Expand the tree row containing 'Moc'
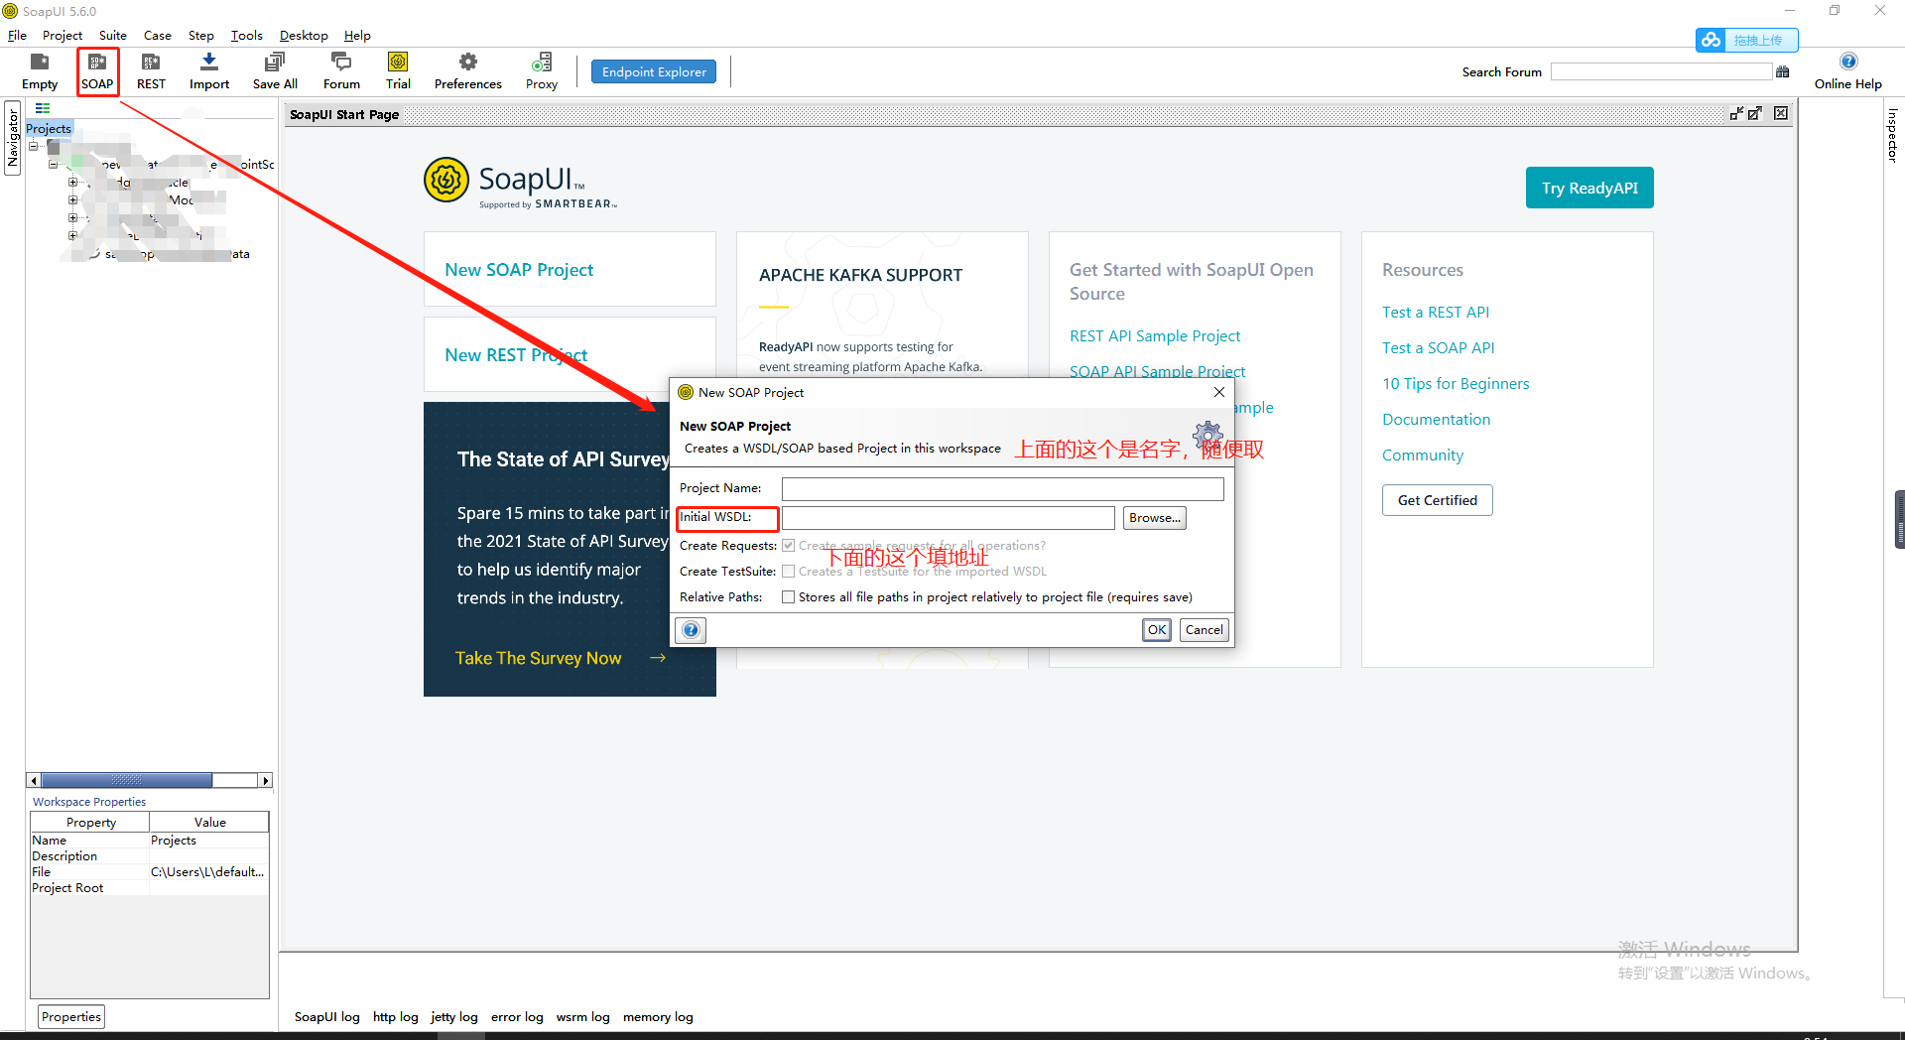 pos(72,199)
